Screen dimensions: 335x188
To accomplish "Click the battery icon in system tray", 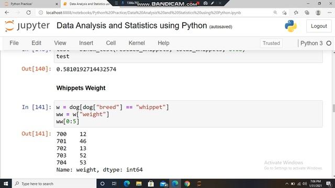I will coord(293,184).
